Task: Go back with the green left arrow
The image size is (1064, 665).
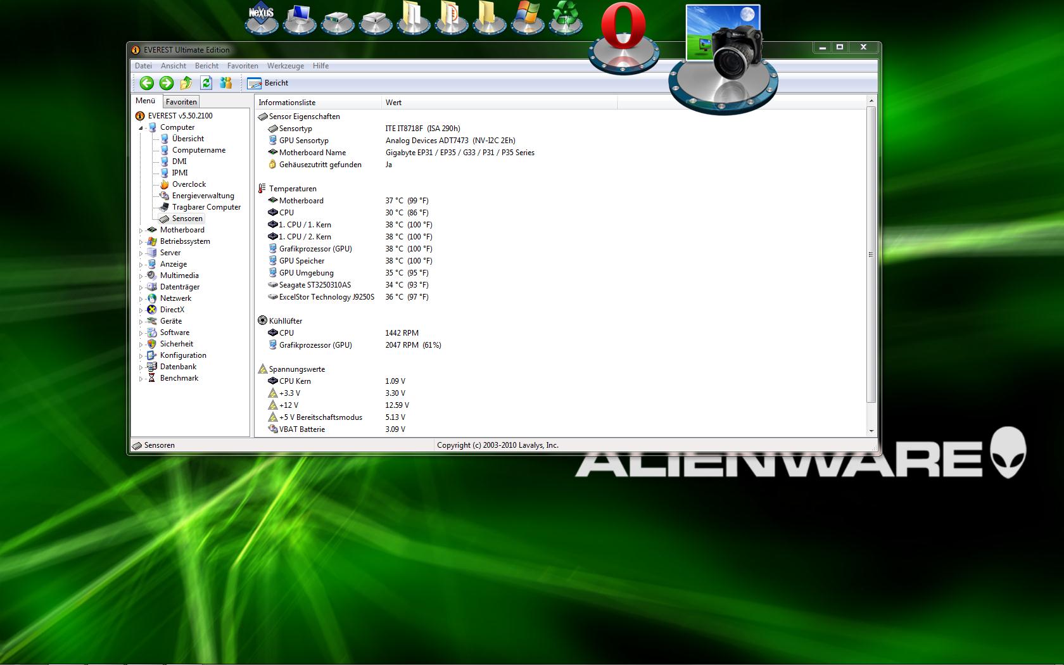Action: [147, 83]
